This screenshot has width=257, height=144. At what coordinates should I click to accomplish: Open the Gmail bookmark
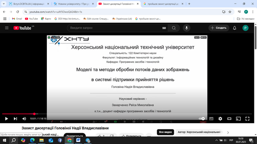click(17, 19)
